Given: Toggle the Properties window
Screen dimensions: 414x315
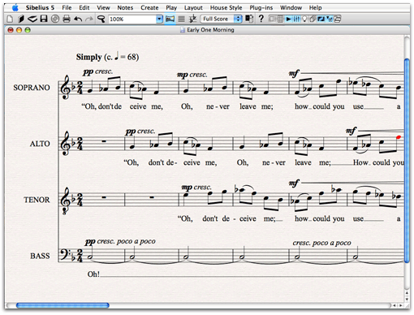Looking at the screenshot, I should (330, 19).
